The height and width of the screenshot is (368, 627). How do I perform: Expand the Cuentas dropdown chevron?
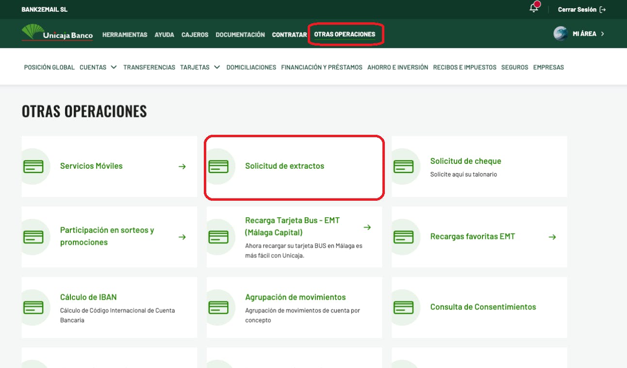[114, 67]
